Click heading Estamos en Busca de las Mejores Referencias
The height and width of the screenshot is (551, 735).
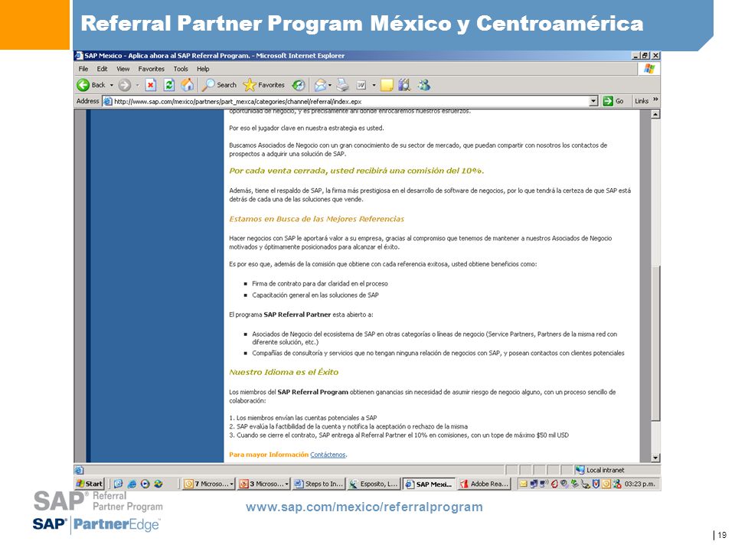pos(316,219)
